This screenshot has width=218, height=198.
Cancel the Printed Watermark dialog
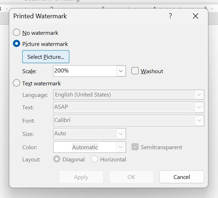[182, 177]
